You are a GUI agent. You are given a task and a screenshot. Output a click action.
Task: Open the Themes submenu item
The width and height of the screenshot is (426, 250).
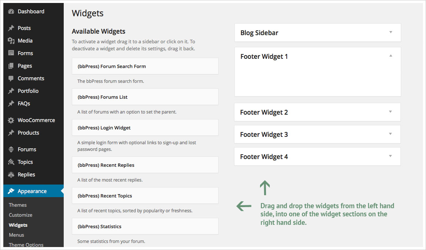[18, 205]
